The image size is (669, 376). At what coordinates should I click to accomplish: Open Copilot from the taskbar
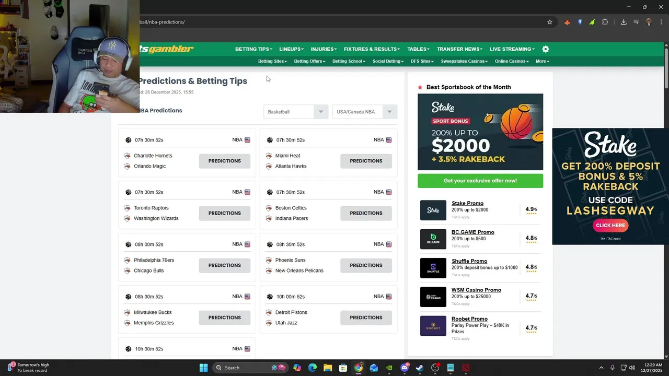click(x=297, y=368)
